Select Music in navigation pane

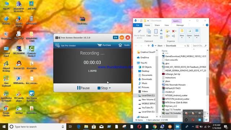pyautogui.click(x=143, y=83)
